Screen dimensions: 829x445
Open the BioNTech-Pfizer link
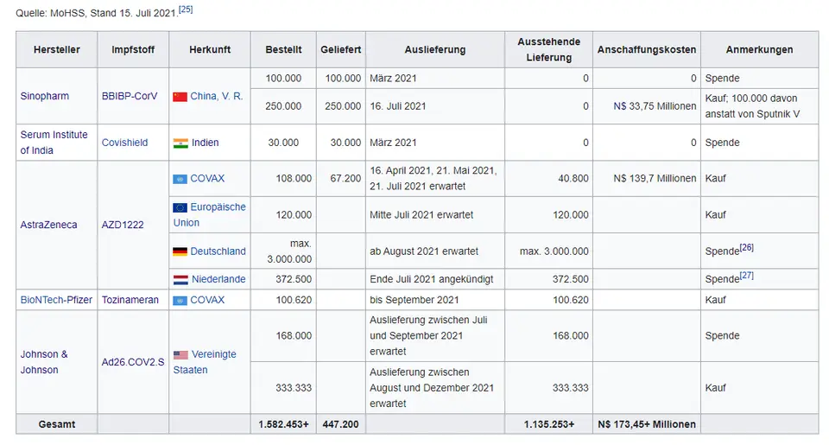click(56, 300)
